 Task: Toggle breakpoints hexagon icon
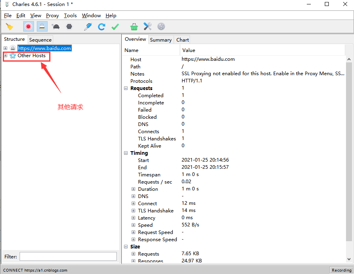[69, 27]
